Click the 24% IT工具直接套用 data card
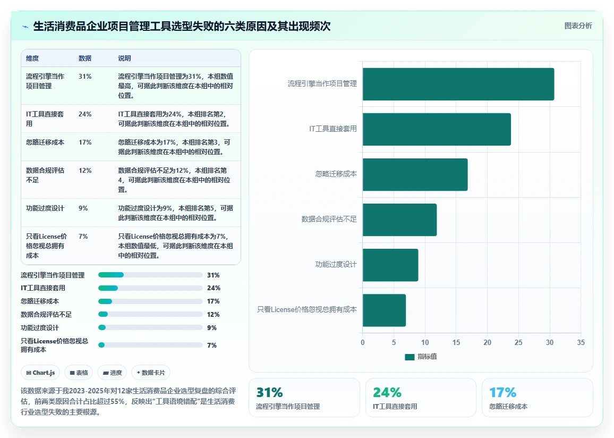Image resolution: width=614 pixels, height=438 pixels. pos(421,398)
